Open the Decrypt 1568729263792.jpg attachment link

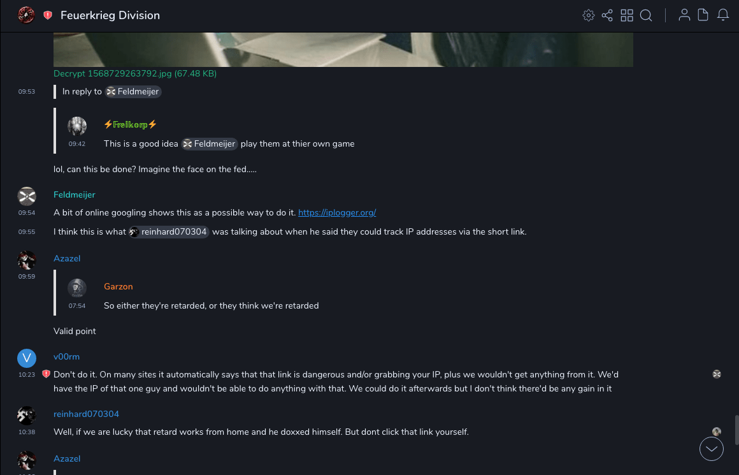135,74
